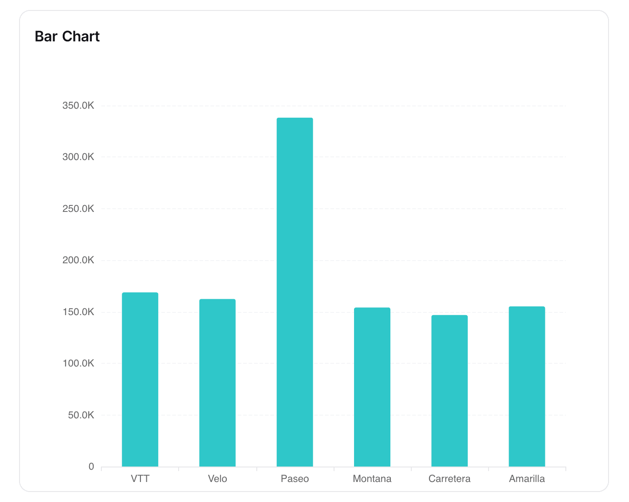Screen dimensions: 629x502
Task: Select the Velo axis label
Action: [217, 478]
